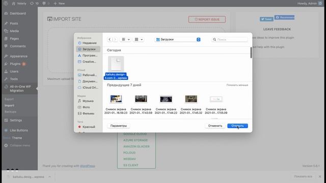Viewport: 326px width, 183px height.
Task: Open the group-by view dropdown
Action: [x=139, y=40]
